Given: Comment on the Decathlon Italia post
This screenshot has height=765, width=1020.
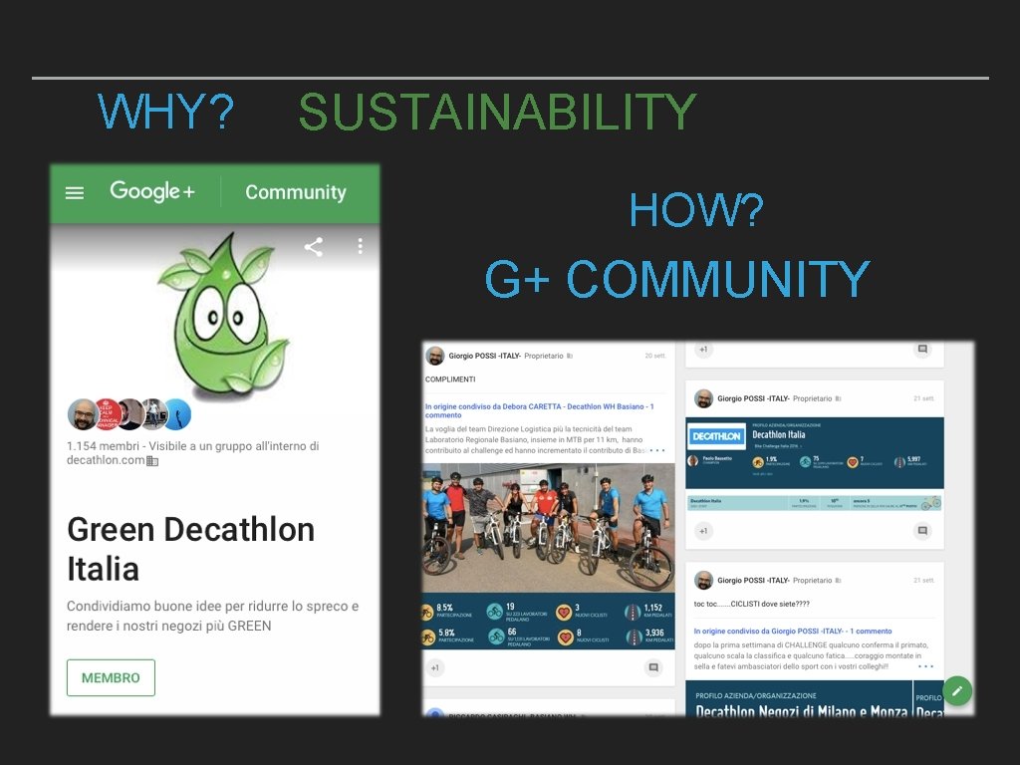Looking at the screenshot, I should pyautogui.click(x=922, y=531).
